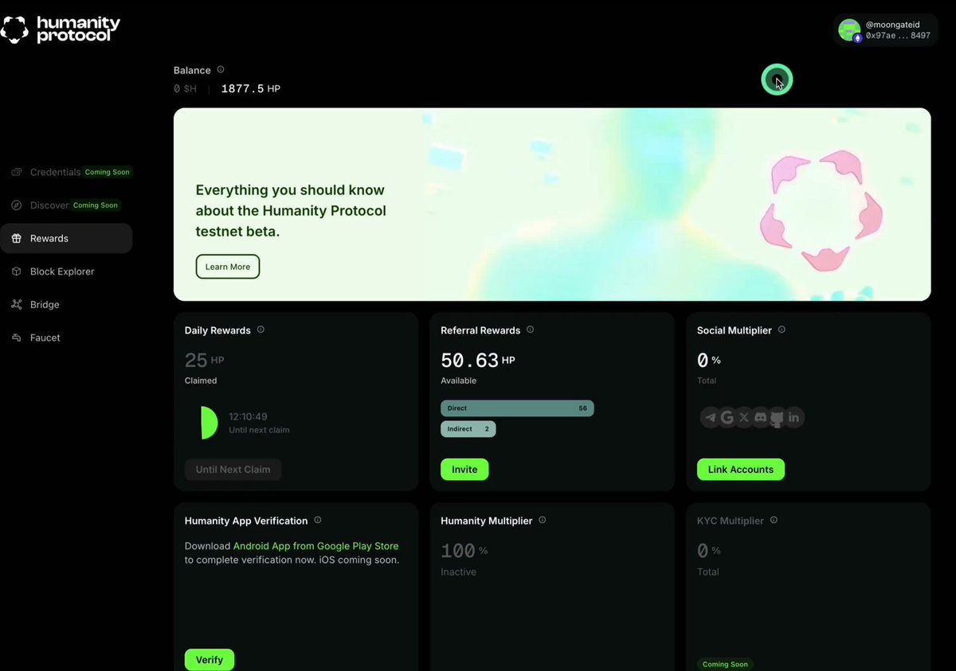
Task: Click the Referral Rewards info icon
Action: coord(531,330)
